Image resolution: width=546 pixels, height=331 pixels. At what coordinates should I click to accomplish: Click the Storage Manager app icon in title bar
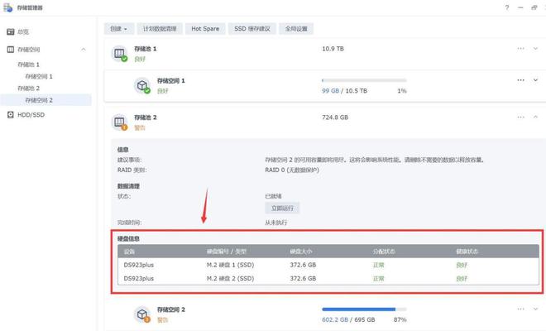pos(8,8)
